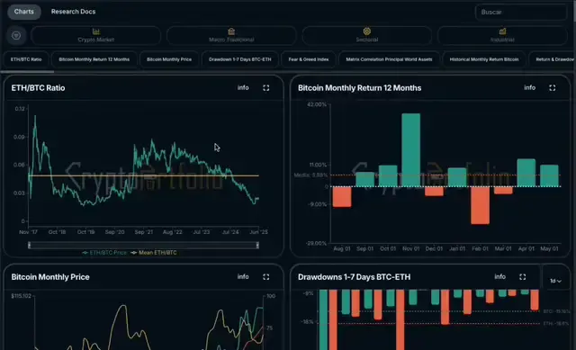This screenshot has height=350, width=576.
Task: Open the Sectorial category button
Action: click(367, 36)
